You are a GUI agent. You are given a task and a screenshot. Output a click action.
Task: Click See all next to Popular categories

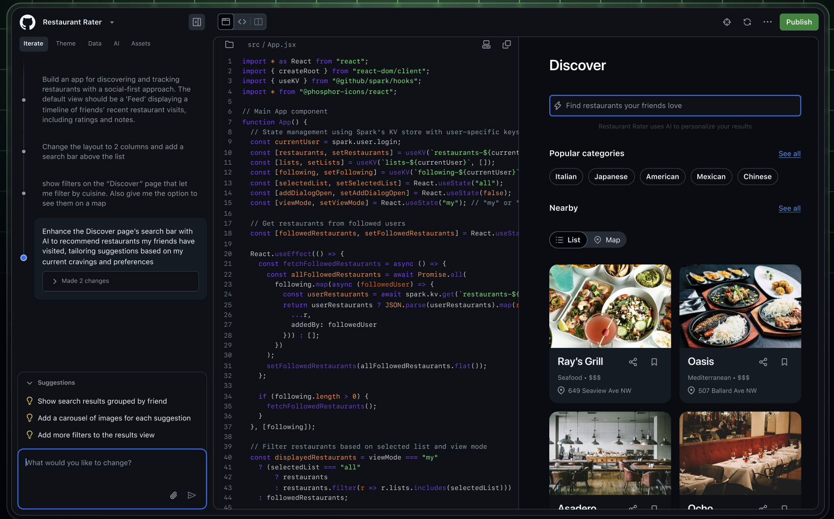pos(789,154)
